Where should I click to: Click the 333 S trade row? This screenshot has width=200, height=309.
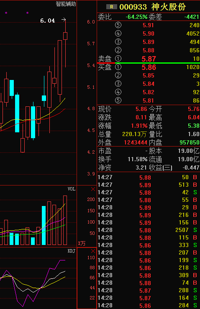(x=149, y=245)
